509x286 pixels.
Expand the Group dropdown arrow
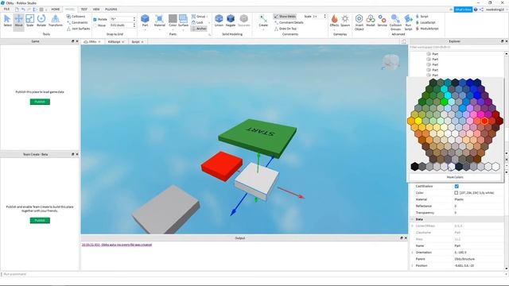click(x=208, y=17)
